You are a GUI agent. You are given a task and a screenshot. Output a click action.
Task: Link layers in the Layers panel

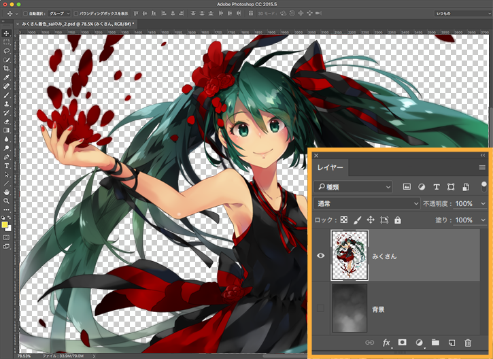370,342
